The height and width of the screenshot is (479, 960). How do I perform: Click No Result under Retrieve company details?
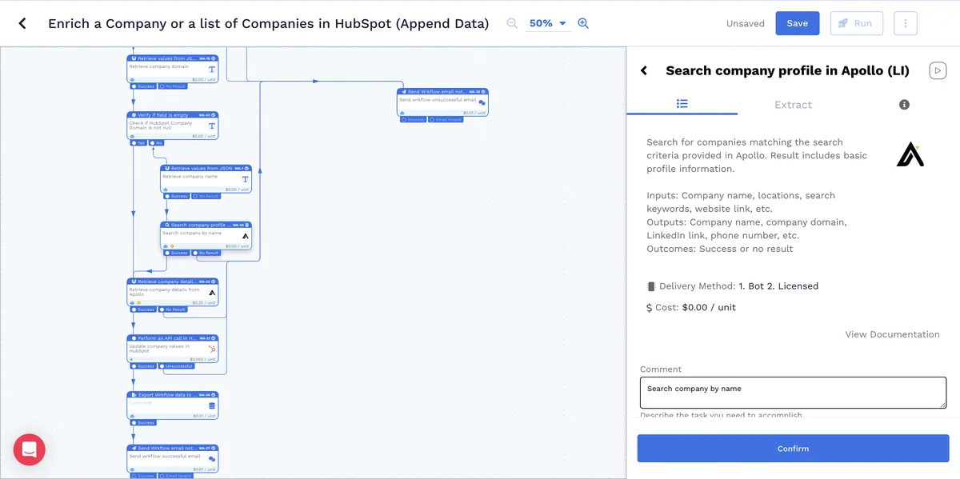click(173, 309)
